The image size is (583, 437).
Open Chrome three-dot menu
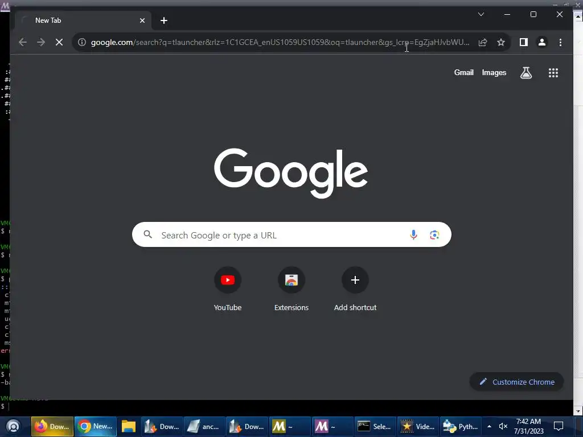560,42
